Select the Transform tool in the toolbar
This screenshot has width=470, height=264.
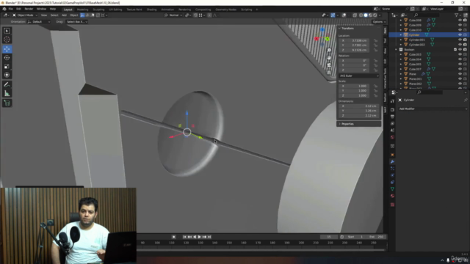(x=7, y=75)
